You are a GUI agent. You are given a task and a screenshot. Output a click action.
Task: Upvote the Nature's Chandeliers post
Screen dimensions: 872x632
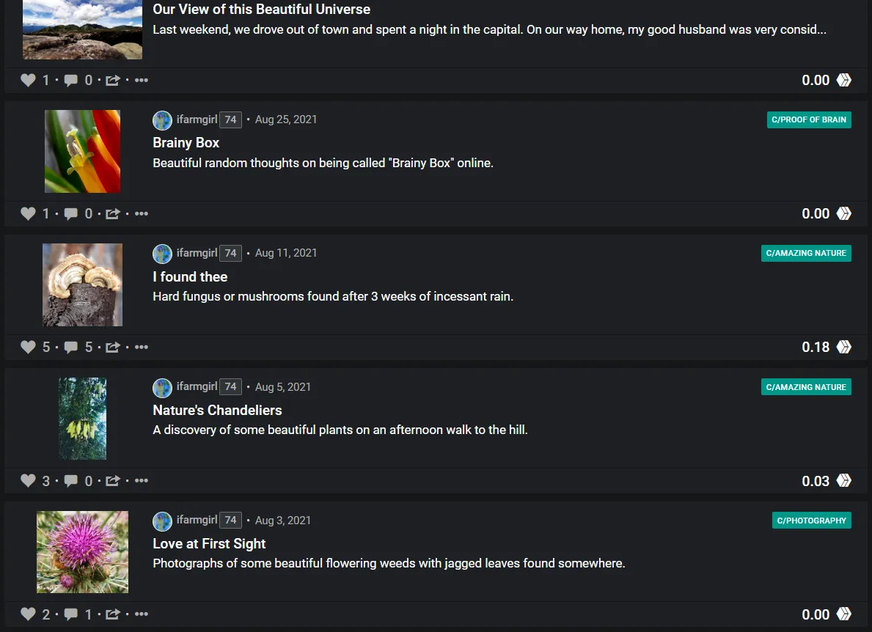28,481
